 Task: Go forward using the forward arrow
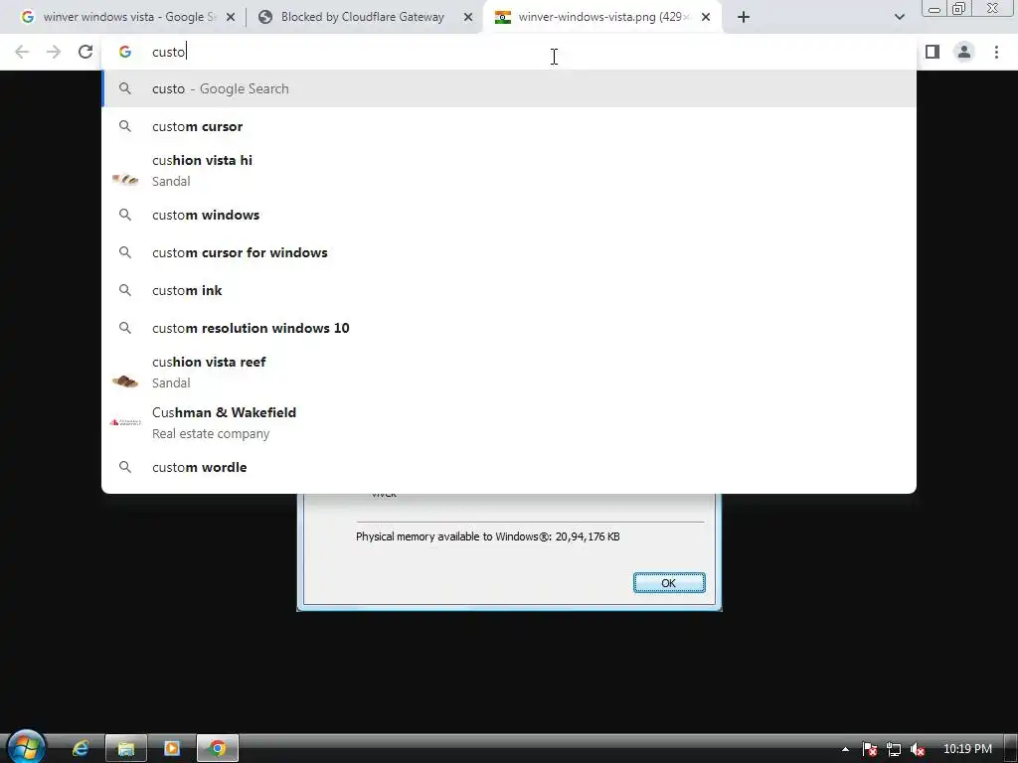click(54, 52)
